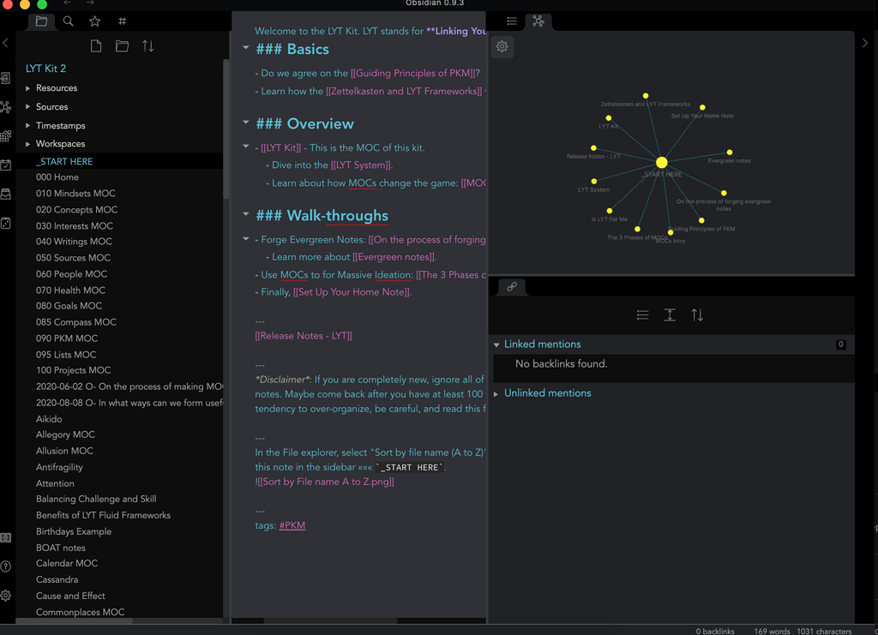This screenshot has height=635, width=878.
Task: Fold the Basics heading with its arrow
Action: [x=246, y=50]
